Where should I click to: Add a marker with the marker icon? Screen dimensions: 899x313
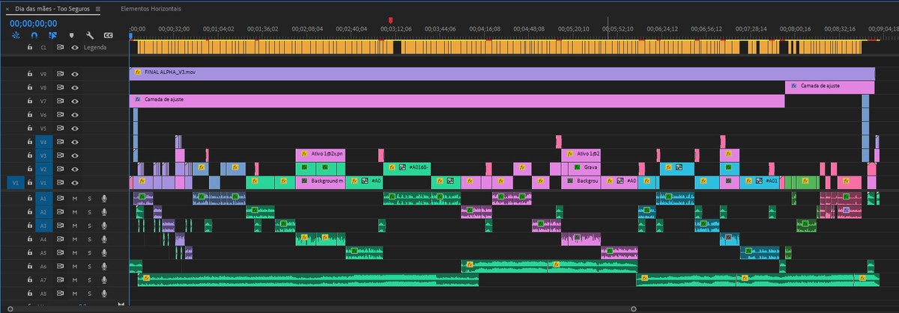pyautogui.click(x=71, y=35)
